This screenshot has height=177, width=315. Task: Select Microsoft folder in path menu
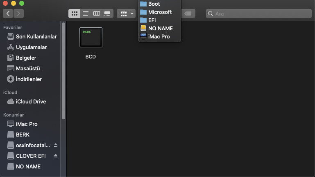tap(159, 12)
